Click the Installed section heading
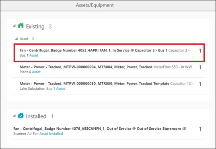Screen dimensions: 216x149 (x=36, y=116)
